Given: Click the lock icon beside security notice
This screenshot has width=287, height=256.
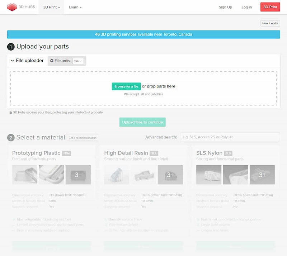Looking at the screenshot, I should pyautogui.click(x=11, y=113).
